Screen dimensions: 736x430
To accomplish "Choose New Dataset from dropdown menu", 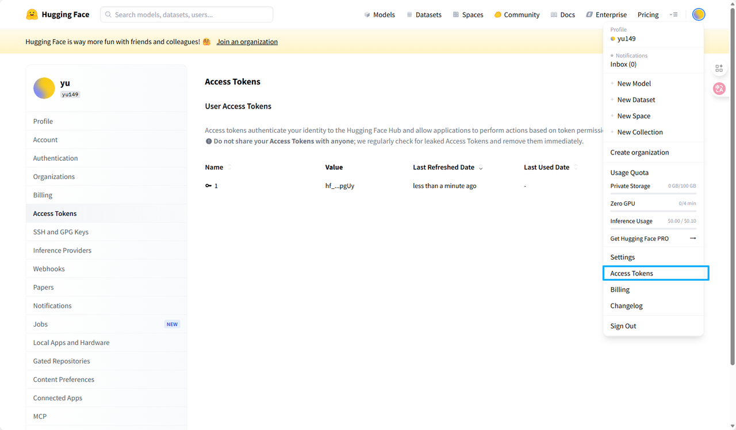I will [653, 99].
